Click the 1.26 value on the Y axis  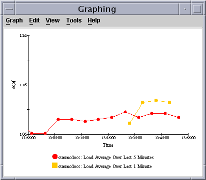click(23, 35)
